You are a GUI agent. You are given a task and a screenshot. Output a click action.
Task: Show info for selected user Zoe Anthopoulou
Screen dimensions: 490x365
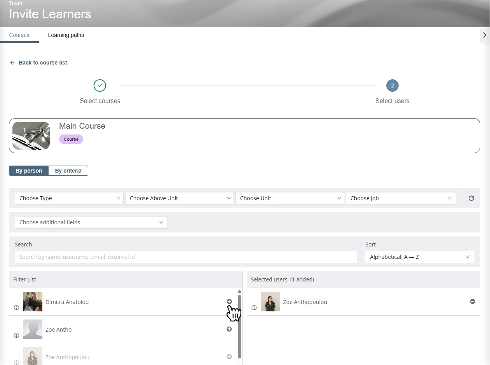[254, 308]
